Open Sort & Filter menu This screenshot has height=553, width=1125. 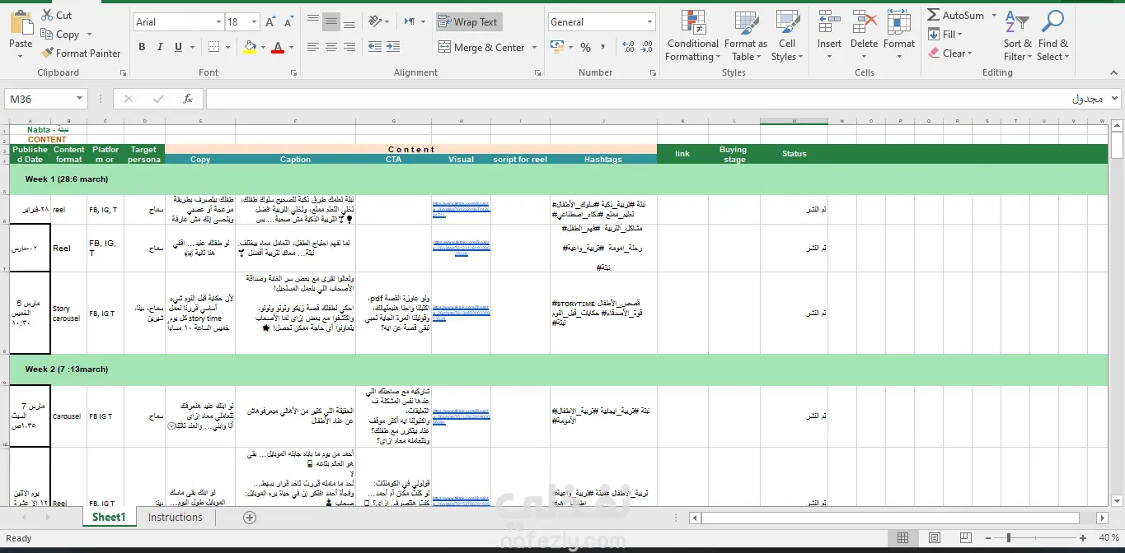1017,35
